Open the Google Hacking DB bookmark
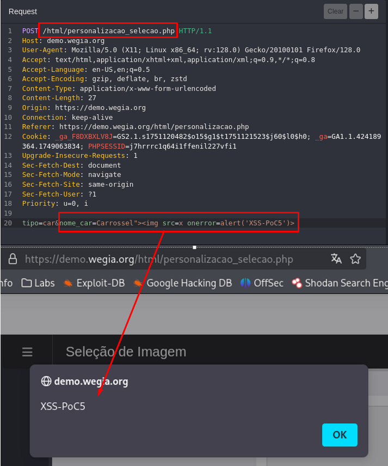This screenshot has width=388, height=466. pyautogui.click(x=183, y=283)
